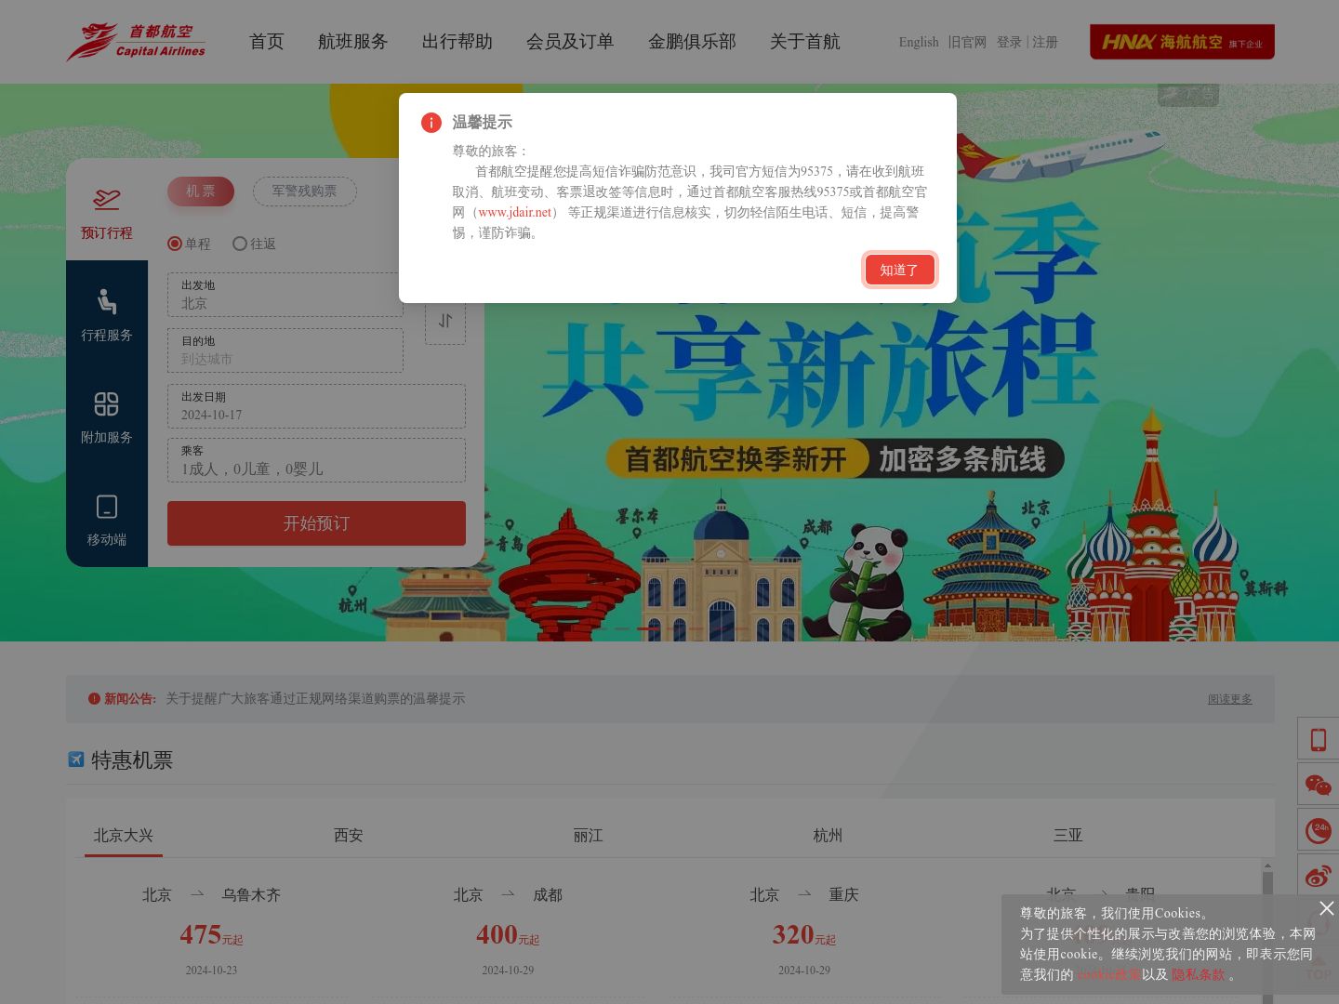The width and height of the screenshot is (1339, 1004).
Task: Open the ticket purchase reminder announcement
Action: [x=315, y=698]
